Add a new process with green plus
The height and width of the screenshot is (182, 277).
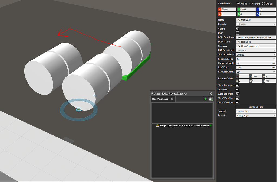(x=205, y=99)
